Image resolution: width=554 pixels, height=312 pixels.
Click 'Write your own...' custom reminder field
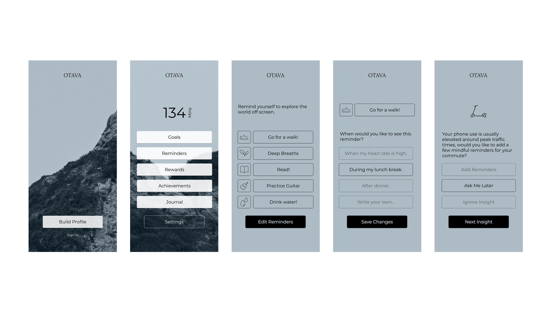376,202
